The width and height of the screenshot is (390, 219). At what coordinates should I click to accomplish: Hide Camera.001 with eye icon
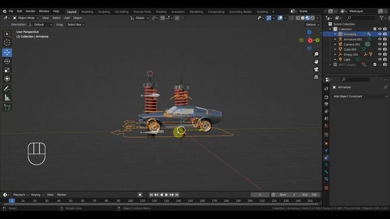380,44
